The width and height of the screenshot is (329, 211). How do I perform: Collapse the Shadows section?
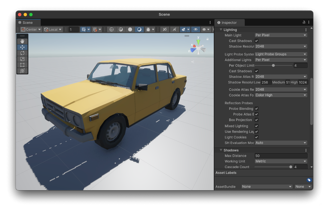[221, 150]
